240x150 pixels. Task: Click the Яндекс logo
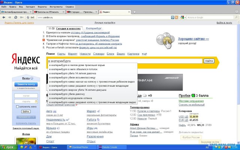26,59
